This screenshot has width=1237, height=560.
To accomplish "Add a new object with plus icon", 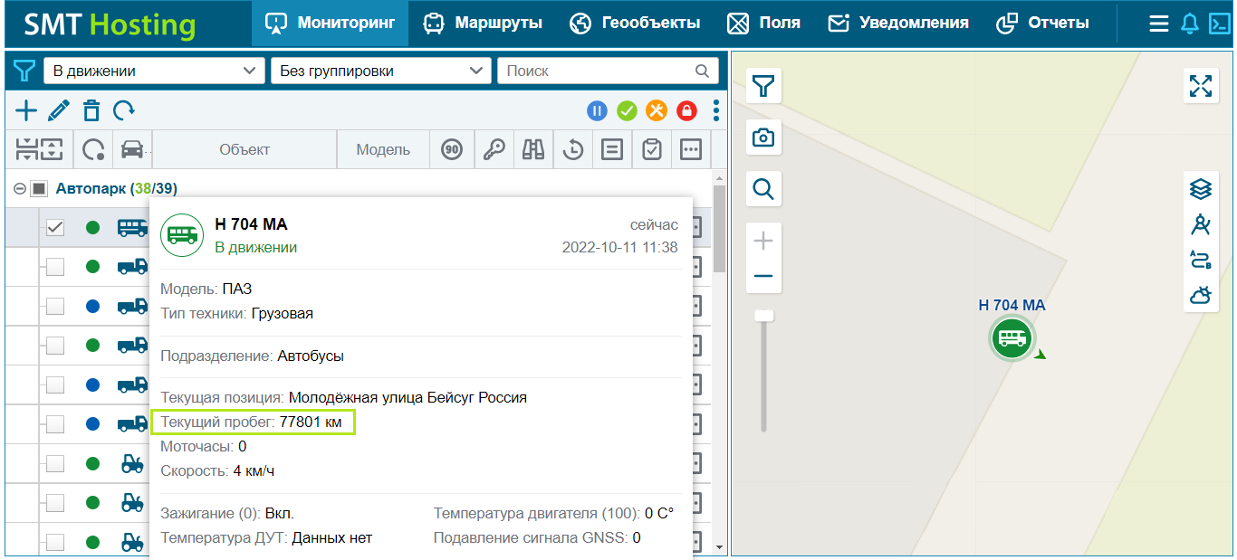I will (x=26, y=110).
